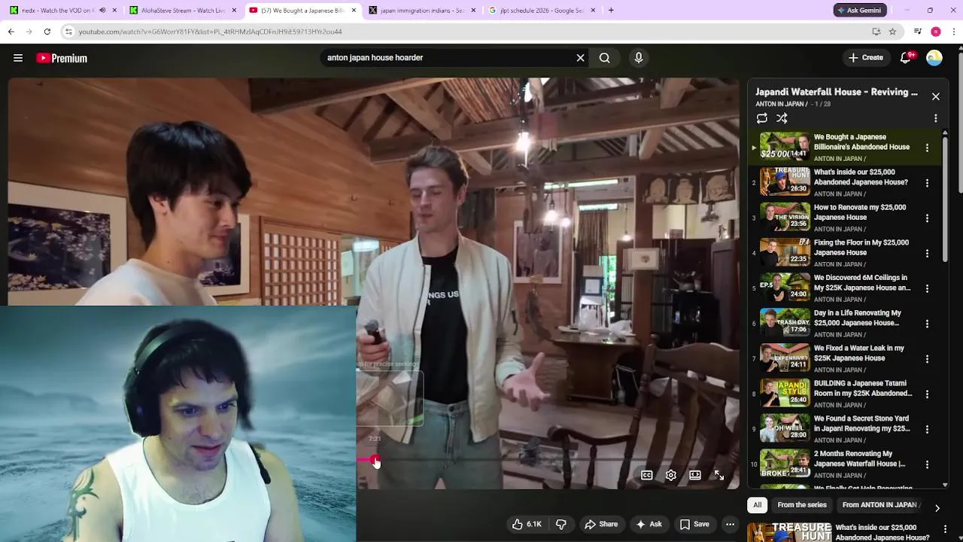Toggle shuffle playlist
This screenshot has width=963, height=542.
(x=782, y=118)
